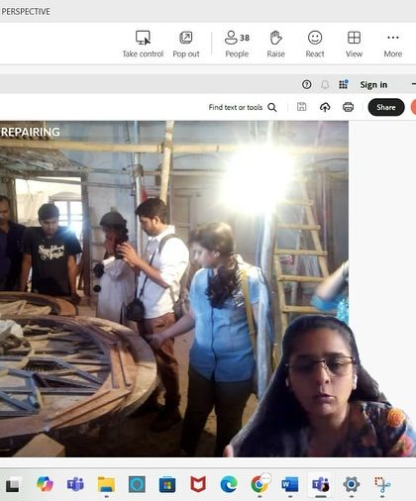Open the React emoji menu

coord(315,45)
